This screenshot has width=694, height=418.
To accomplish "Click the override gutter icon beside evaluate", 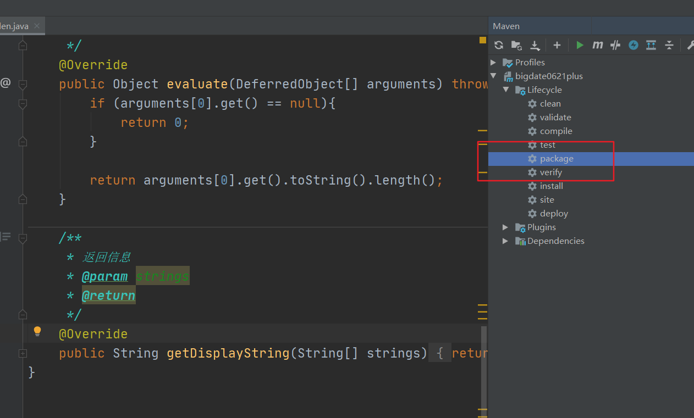I will (5, 83).
